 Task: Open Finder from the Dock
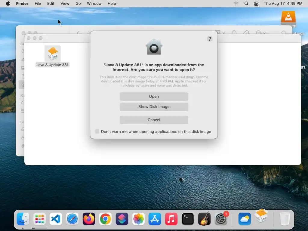pyautogui.click(x=23, y=219)
